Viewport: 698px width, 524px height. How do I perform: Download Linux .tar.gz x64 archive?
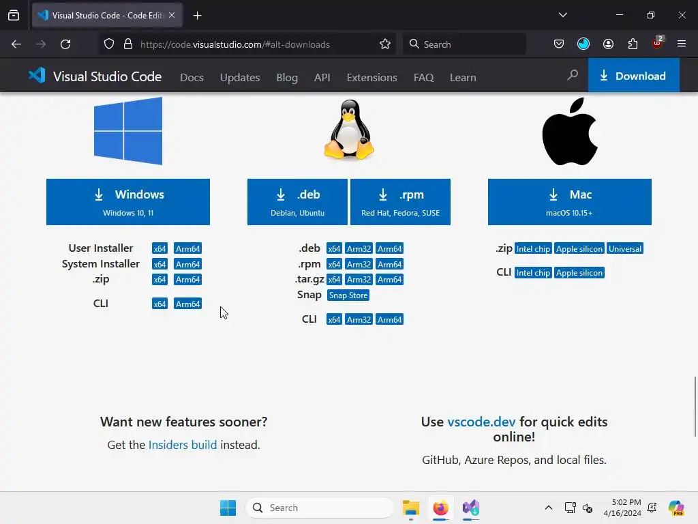coord(334,279)
